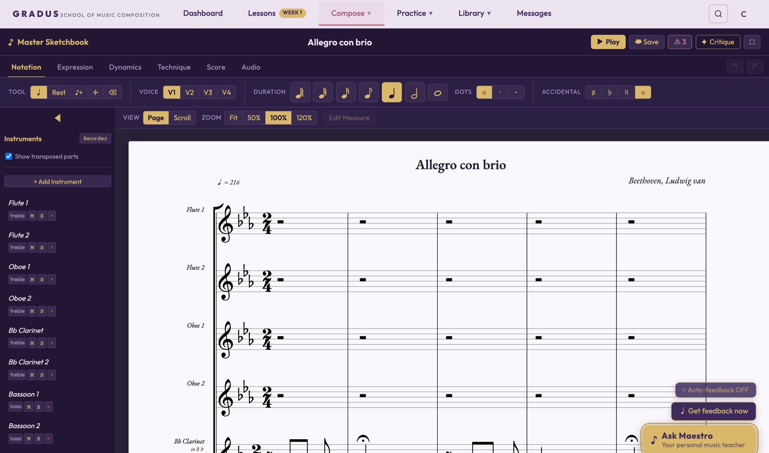
Task: Open the Audio tab
Action: point(251,67)
